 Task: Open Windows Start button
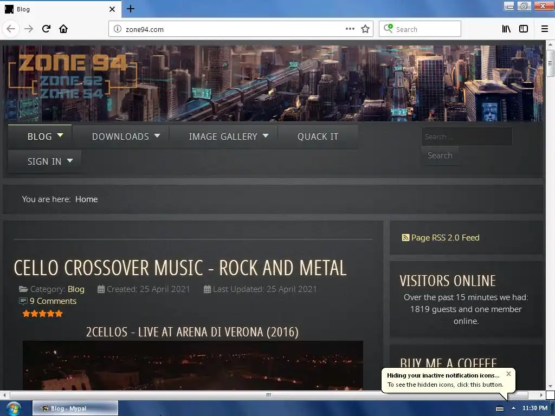tap(13, 408)
